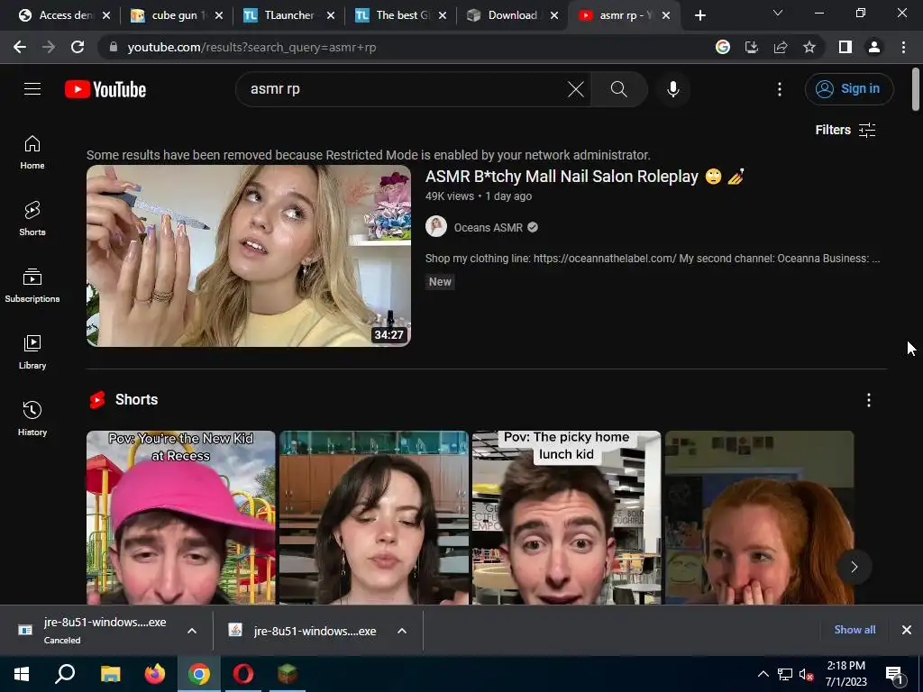Click the page vertical scrollbar
Screen dimensions: 923x692
coord(916,89)
